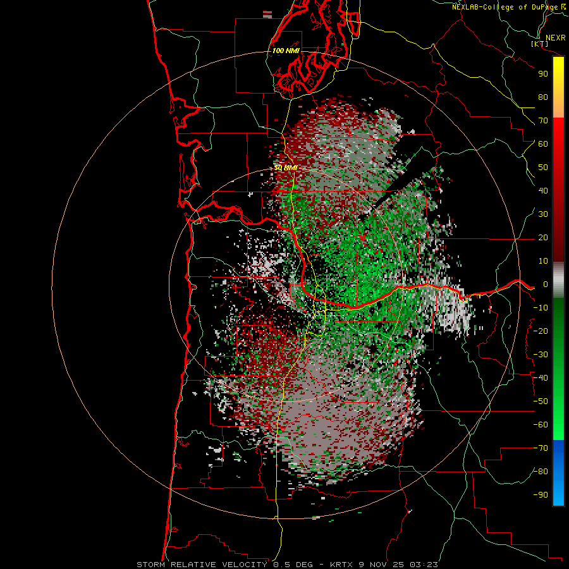Click the "03:23" timestamp in the caption
This screenshot has width=569, height=569.
point(424,565)
